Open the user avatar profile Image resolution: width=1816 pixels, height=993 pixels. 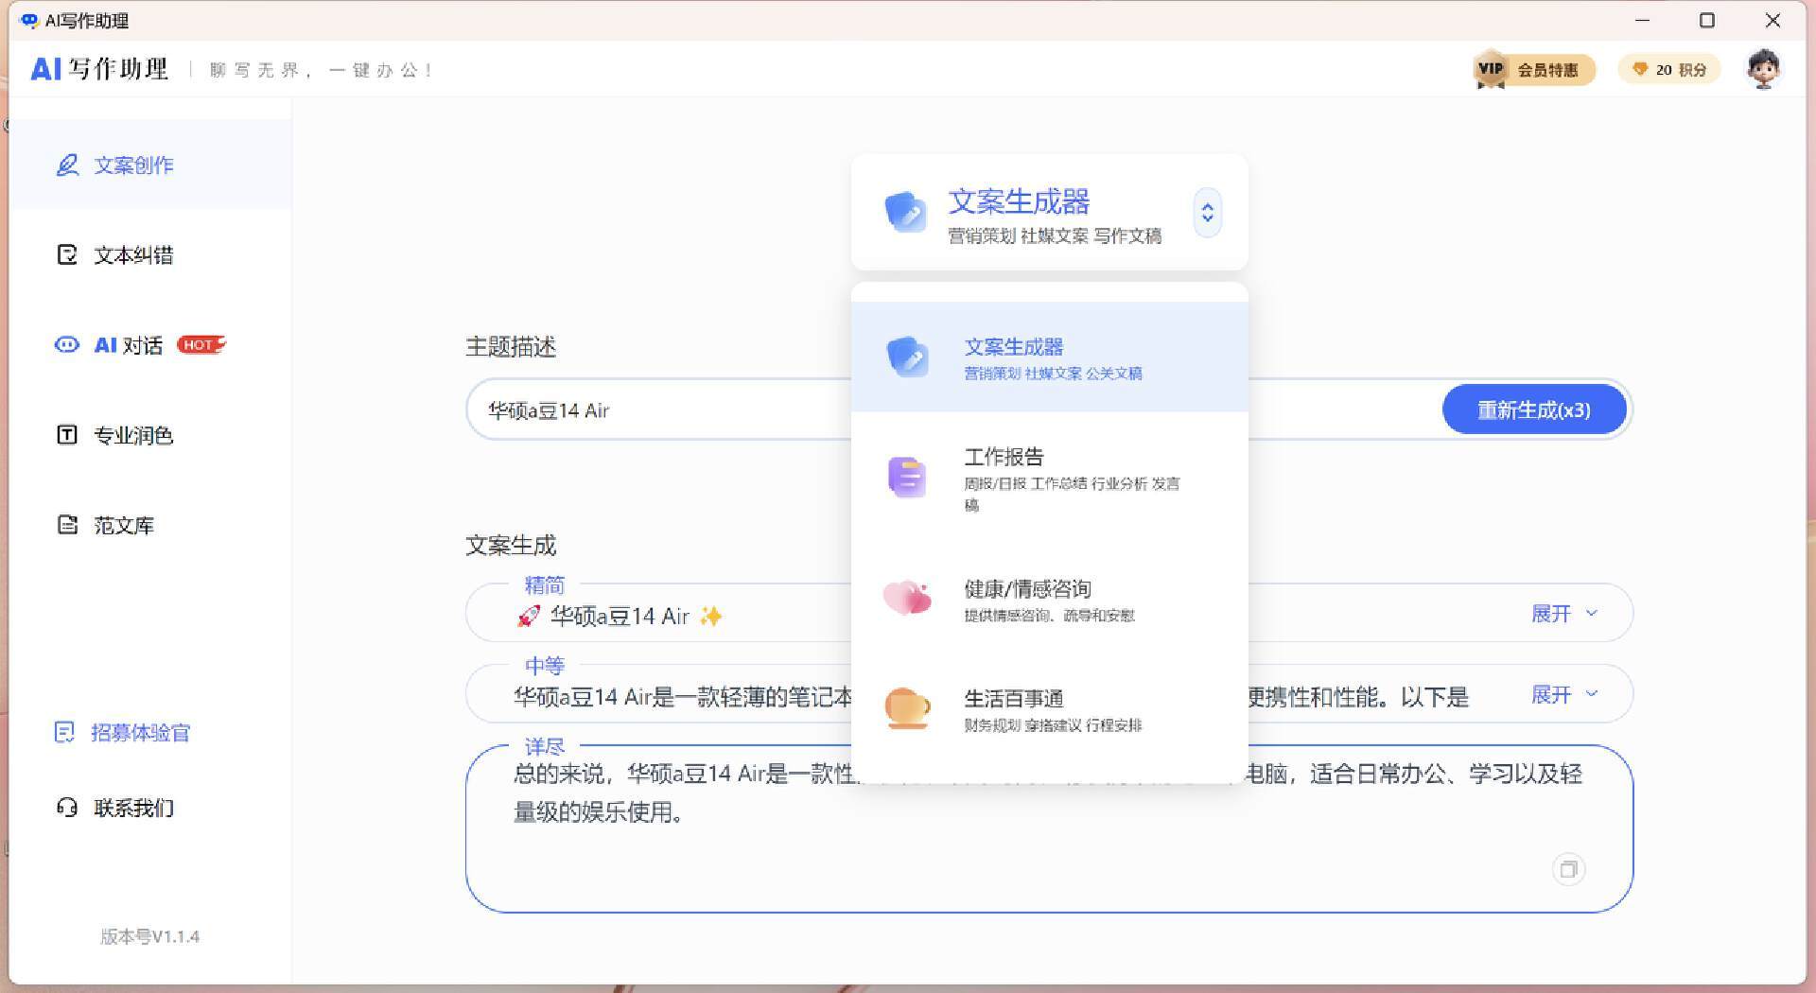point(1763,68)
